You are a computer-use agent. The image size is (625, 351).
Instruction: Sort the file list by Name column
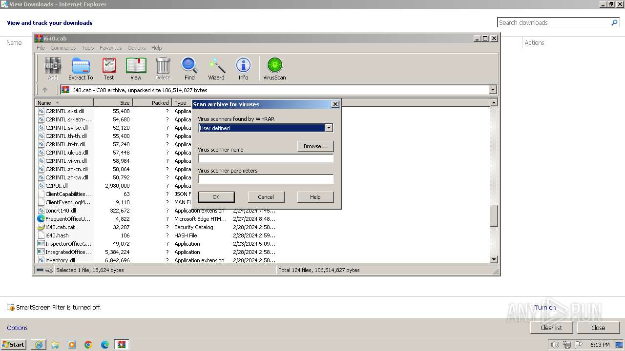(x=64, y=102)
